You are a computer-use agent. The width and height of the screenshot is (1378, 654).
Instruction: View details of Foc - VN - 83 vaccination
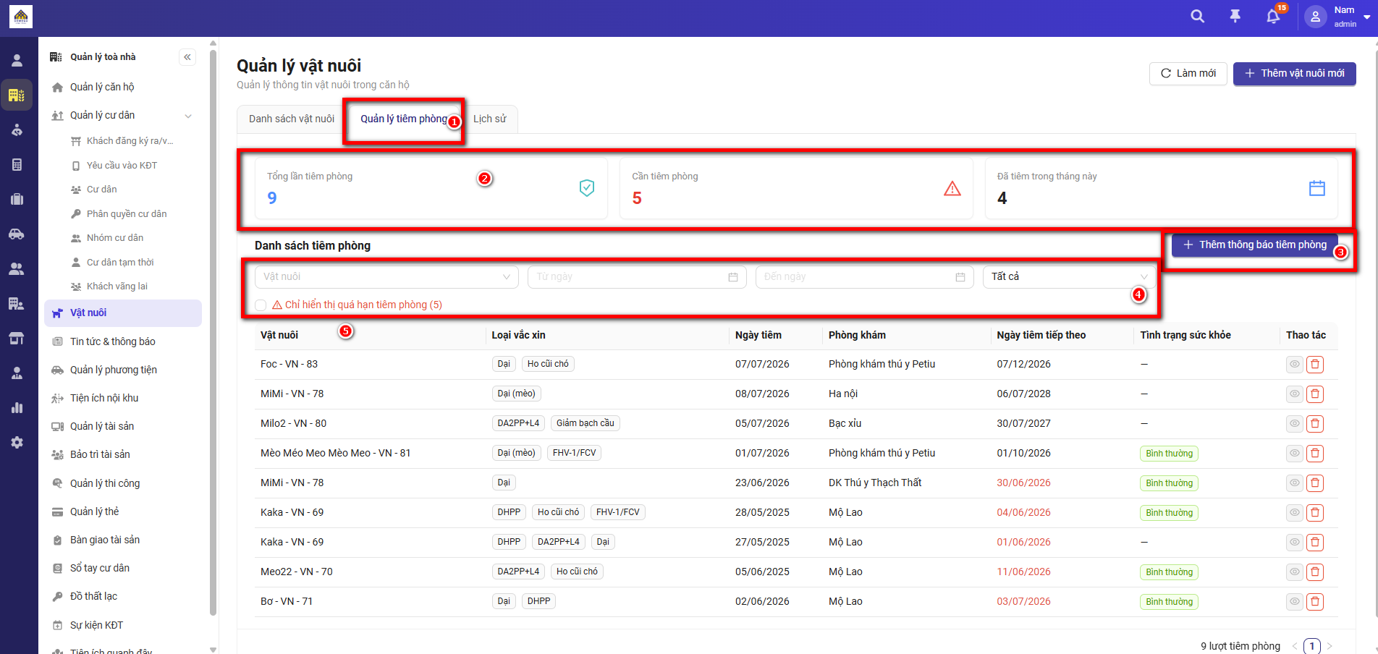click(x=1295, y=365)
